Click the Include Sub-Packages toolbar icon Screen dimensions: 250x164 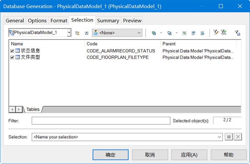77,33
